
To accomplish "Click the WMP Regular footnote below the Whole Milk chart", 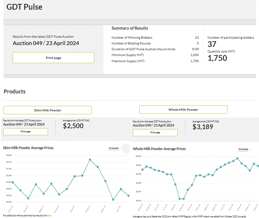I will (x=190, y=216).
